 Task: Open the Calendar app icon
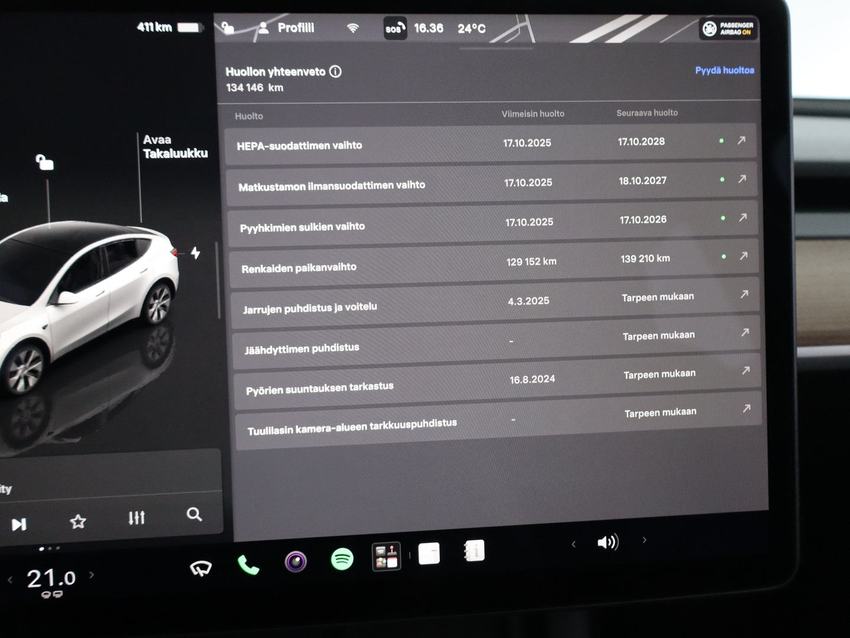coord(429,554)
